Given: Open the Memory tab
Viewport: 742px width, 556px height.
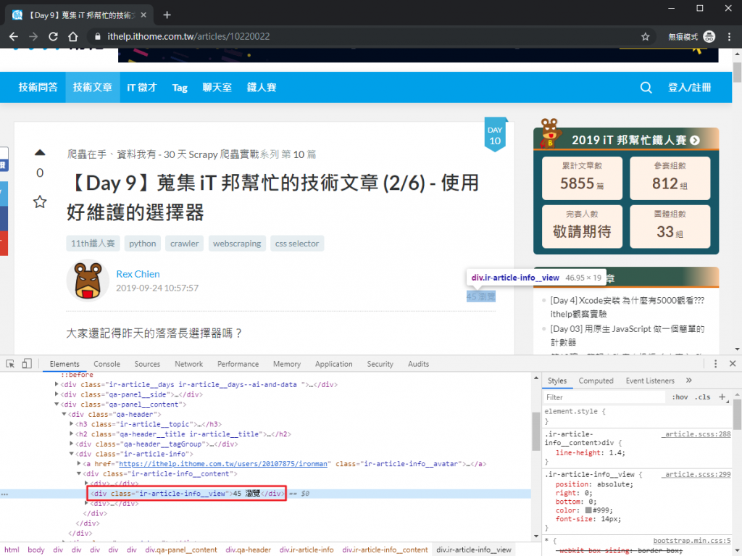Looking at the screenshot, I should pos(287,364).
